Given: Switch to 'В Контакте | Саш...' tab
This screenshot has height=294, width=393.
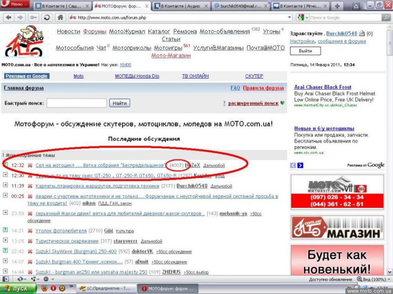Looking at the screenshot, I should pyautogui.click(x=62, y=6).
